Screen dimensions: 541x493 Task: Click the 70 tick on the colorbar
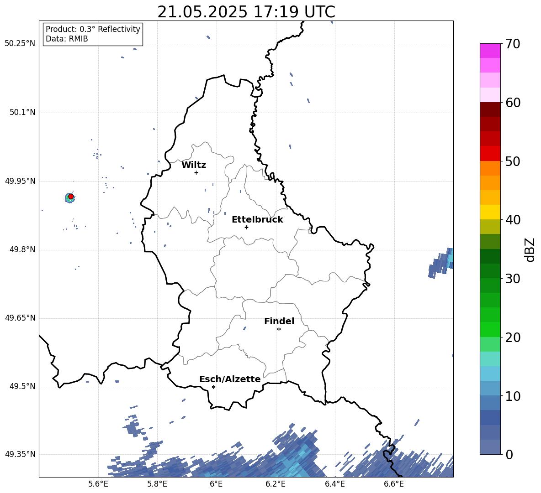coord(513,44)
